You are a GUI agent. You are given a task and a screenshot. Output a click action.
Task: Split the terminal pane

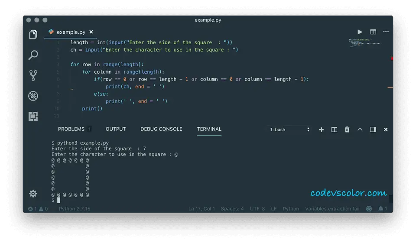334,130
